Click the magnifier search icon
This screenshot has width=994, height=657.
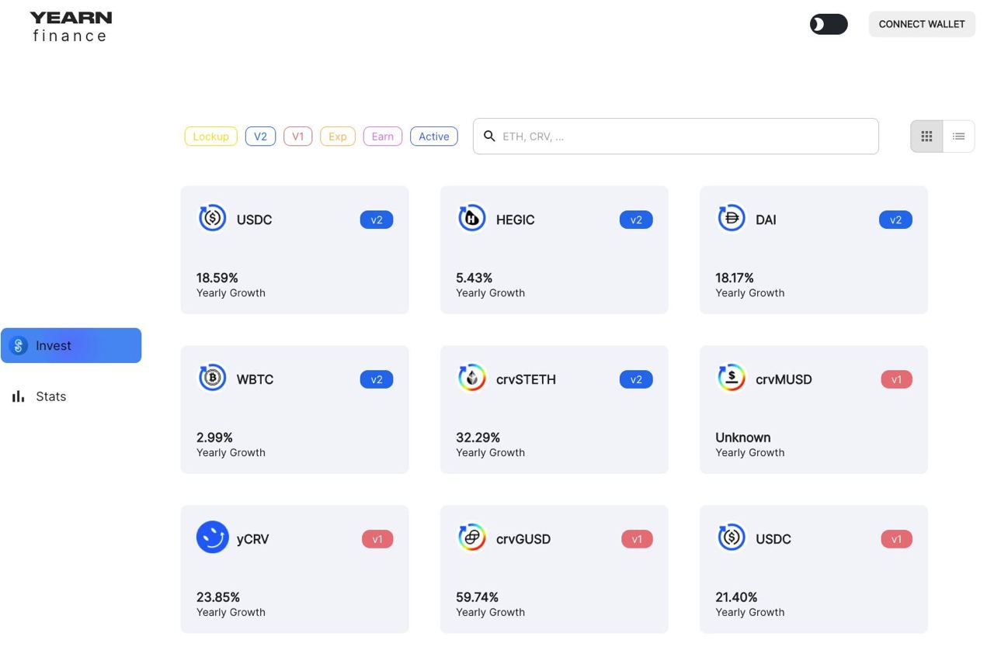click(x=489, y=136)
